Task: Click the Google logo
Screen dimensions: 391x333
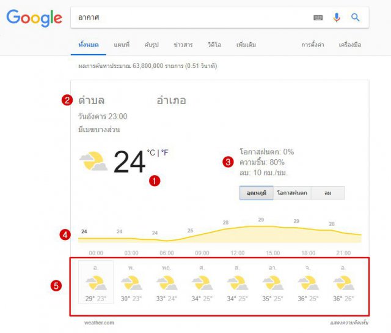Action: [34, 18]
